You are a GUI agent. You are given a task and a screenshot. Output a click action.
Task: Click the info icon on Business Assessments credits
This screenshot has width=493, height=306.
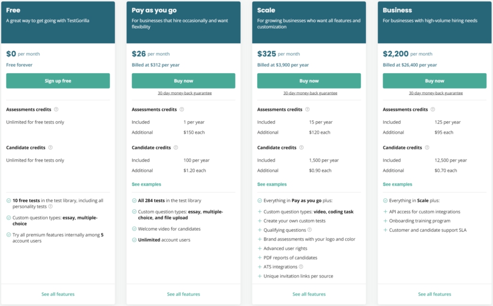pos(433,109)
